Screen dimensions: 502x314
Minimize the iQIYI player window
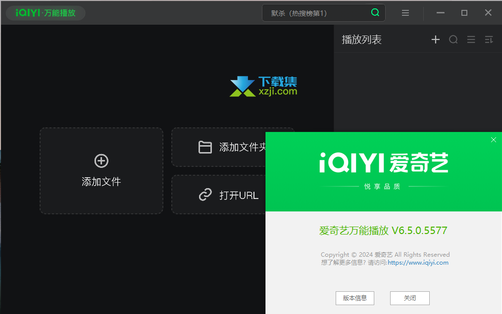441,13
